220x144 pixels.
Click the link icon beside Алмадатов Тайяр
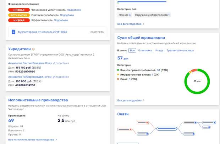54,77
